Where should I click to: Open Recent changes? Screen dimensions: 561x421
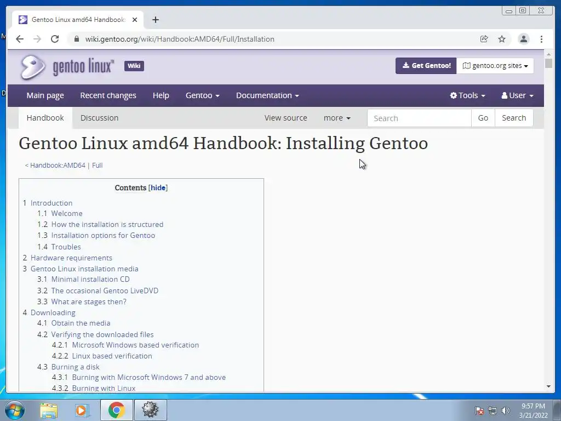pyautogui.click(x=108, y=95)
